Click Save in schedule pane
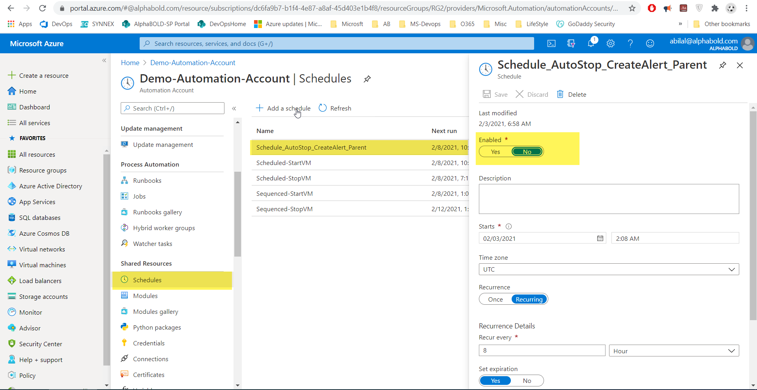Image resolution: width=757 pixels, height=390 pixels. [495, 94]
